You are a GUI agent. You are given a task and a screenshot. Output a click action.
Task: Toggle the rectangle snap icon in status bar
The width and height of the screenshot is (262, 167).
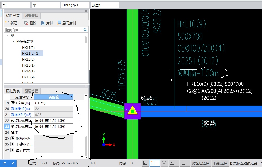click(x=153, y=163)
